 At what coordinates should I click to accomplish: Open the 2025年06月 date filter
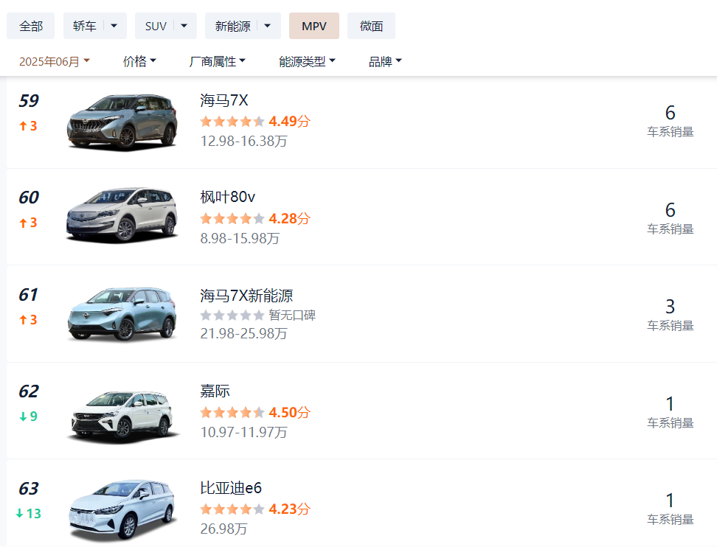tap(55, 61)
